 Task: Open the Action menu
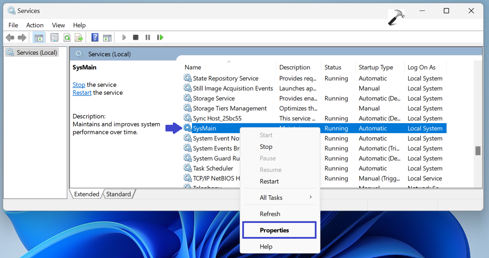pos(35,25)
